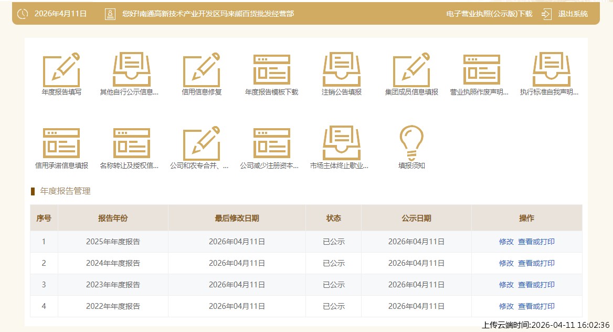613x332 pixels.
Task: Open 年度报告模板下载 icon
Action: [271, 70]
